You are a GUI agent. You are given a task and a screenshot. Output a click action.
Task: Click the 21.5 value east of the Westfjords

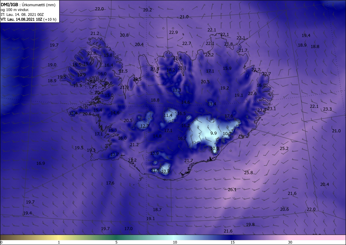tap(123, 71)
